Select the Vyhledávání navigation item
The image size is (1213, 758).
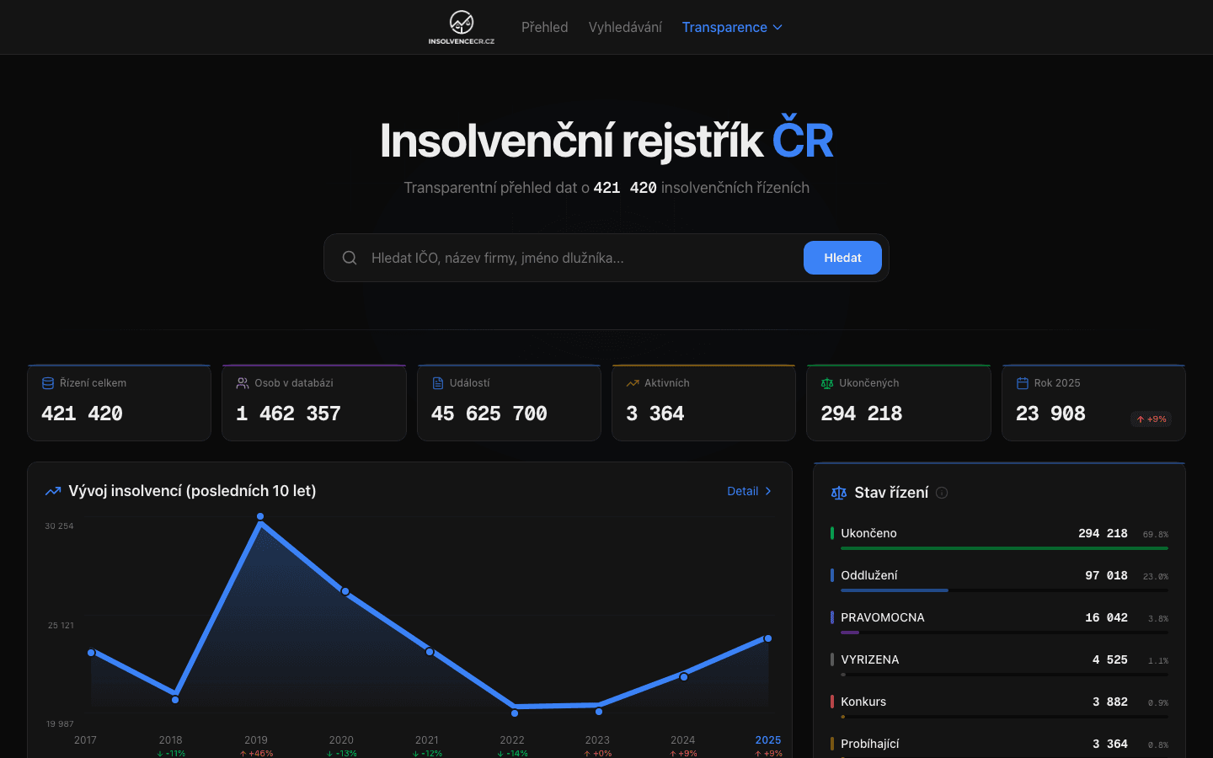click(624, 27)
